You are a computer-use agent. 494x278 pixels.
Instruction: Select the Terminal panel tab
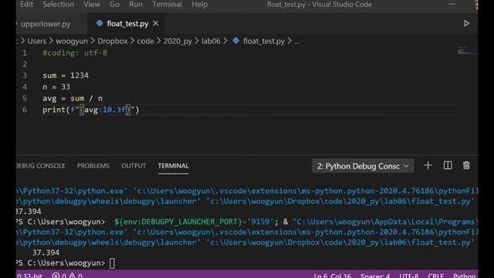[x=173, y=166]
